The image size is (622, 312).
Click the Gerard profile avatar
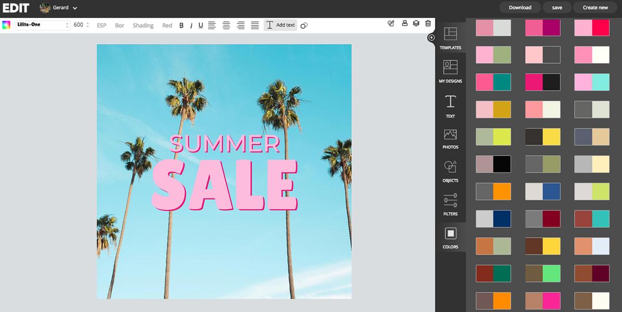(45, 7)
